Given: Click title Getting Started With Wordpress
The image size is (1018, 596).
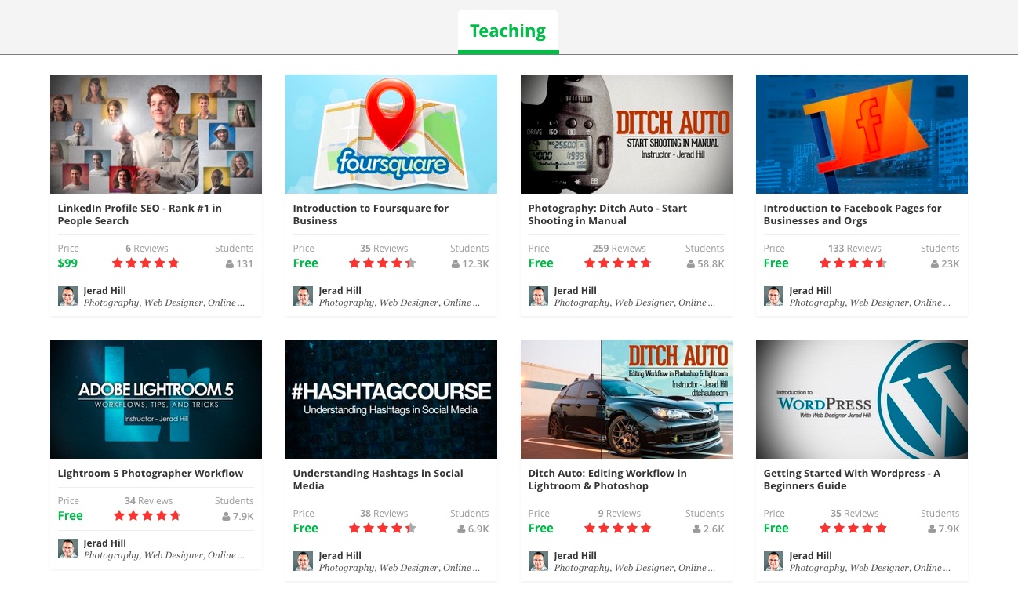Looking at the screenshot, I should (x=852, y=479).
